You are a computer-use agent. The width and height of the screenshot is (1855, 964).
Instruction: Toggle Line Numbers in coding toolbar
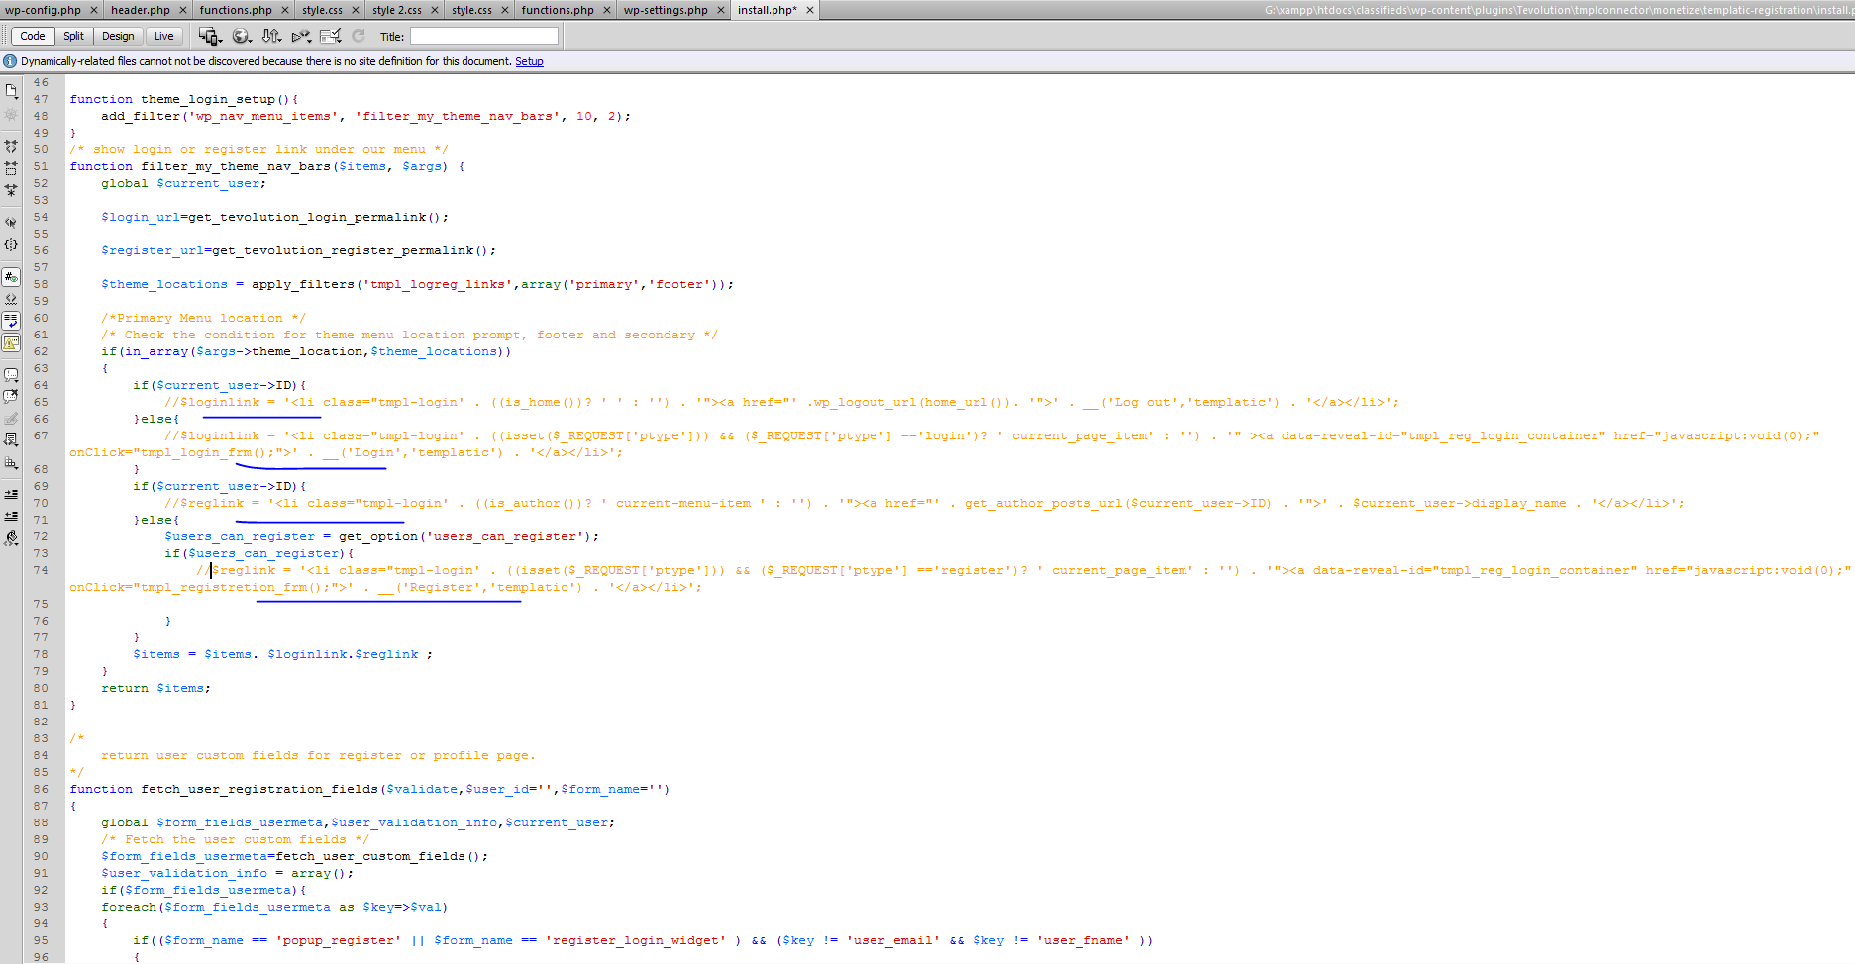click(x=11, y=277)
